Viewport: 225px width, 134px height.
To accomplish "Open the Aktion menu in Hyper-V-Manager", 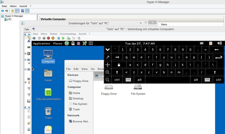I will [x=13, y=6].
